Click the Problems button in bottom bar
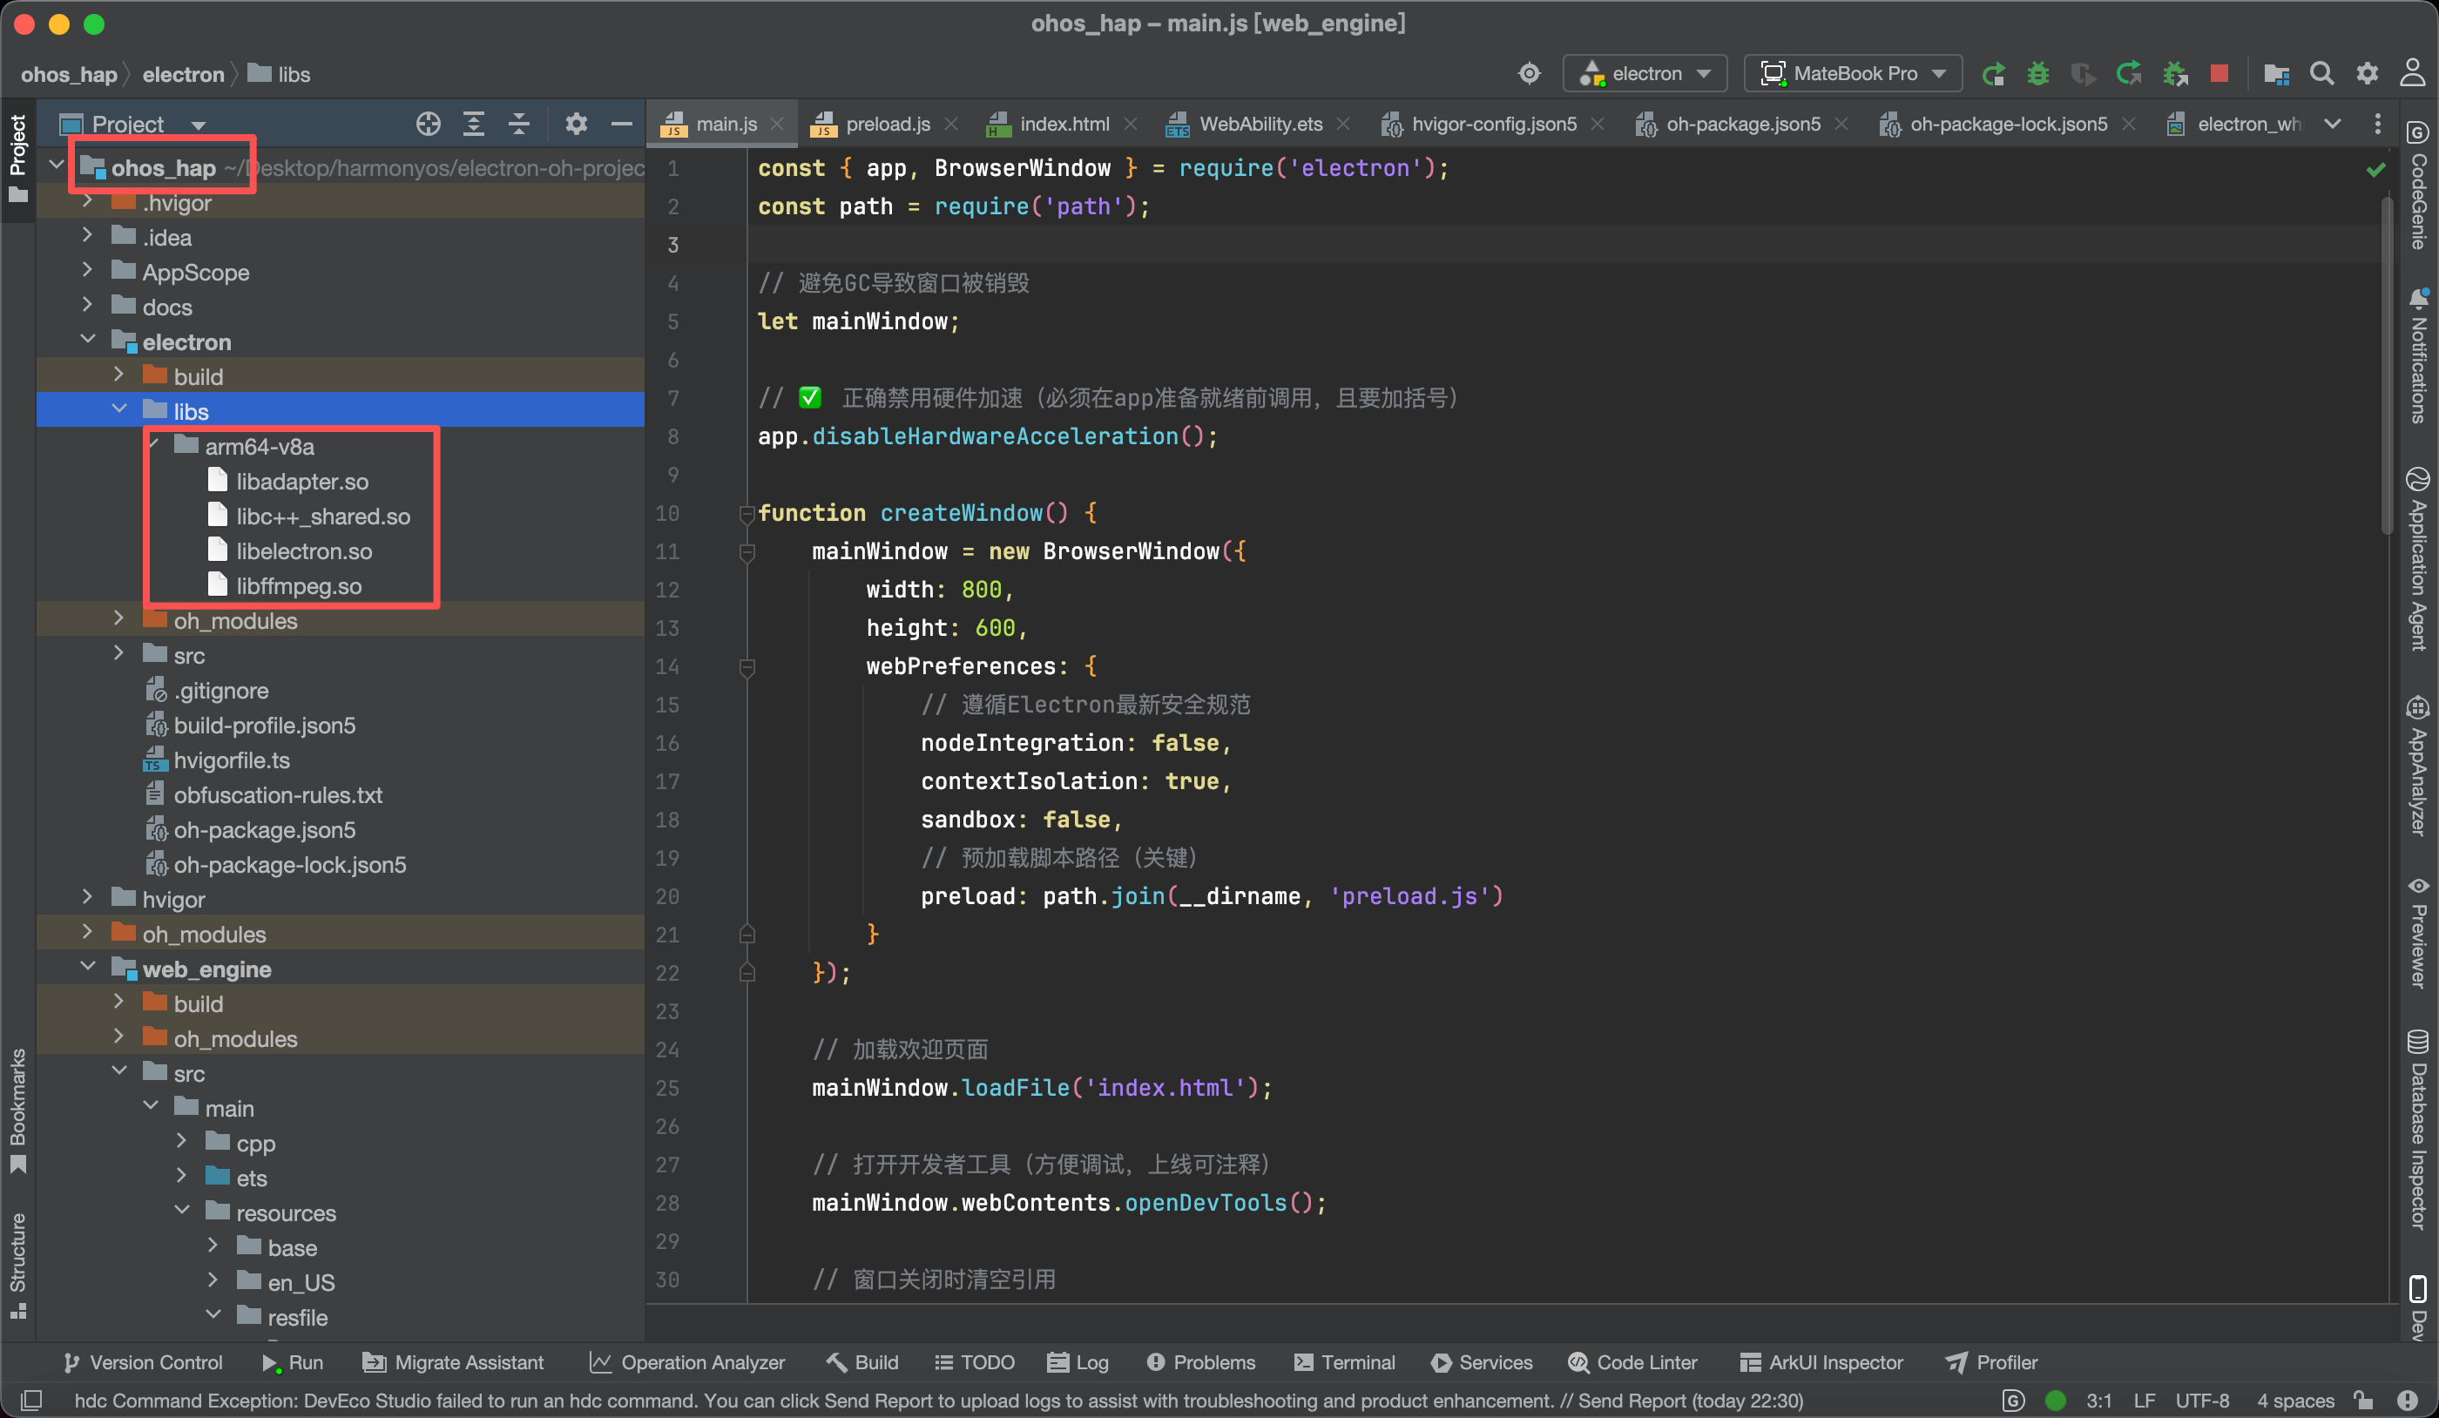Screen dimensions: 2439x1418 1200,1362
